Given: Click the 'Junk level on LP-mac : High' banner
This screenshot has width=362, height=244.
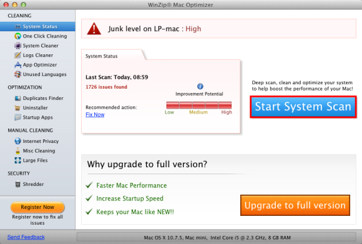Looking at the screenshot, I should [x=218, y=29].
